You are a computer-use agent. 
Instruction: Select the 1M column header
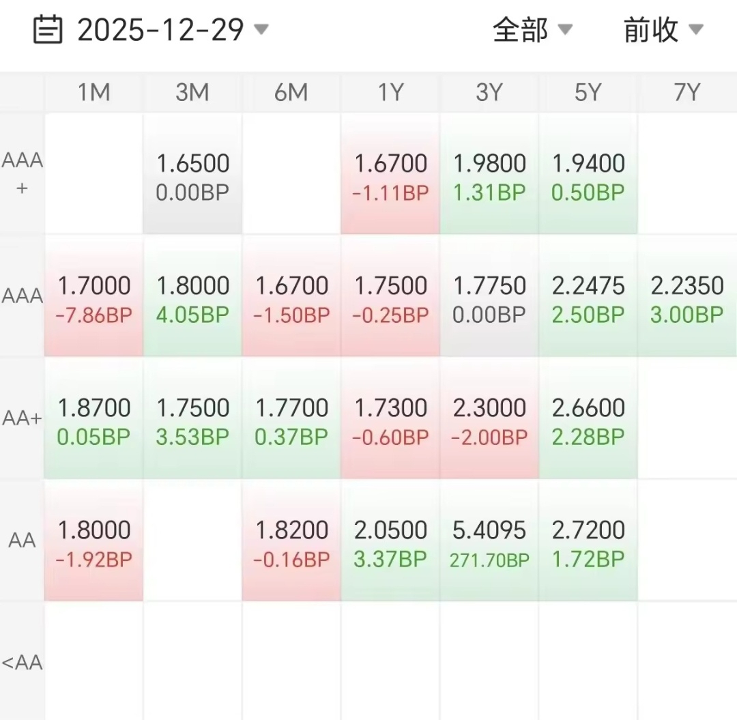pos(94,92)
